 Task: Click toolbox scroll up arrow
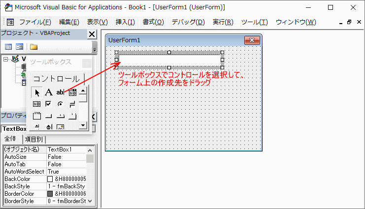(x=83, y=91)
